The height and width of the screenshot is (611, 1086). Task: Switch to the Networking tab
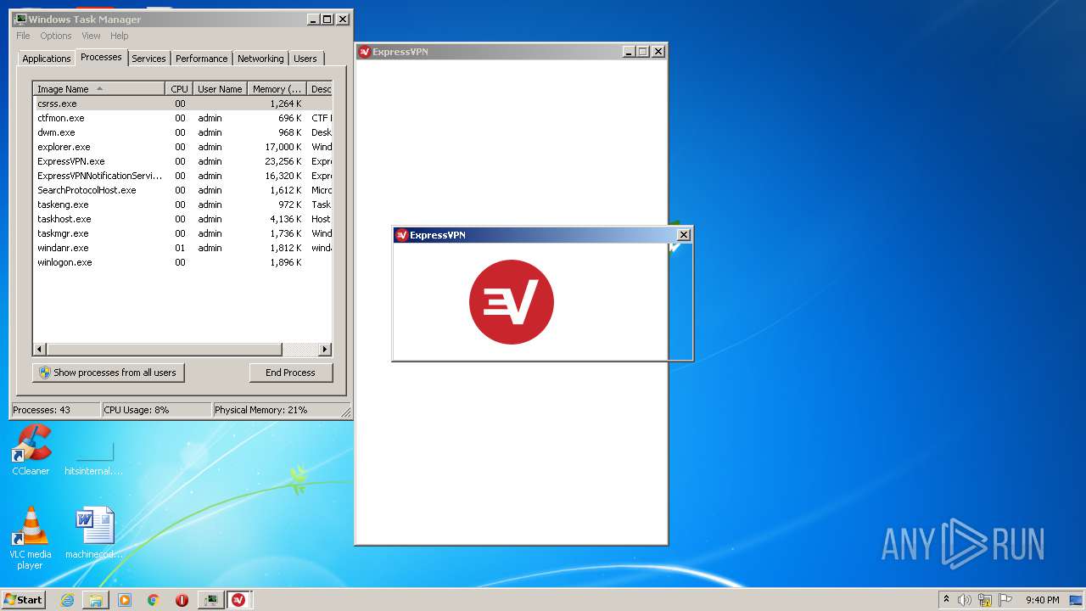coord(260,59)
